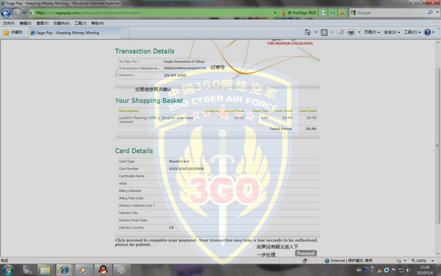Click the Home icon in command bar
Screen dimensions: 441x276
coord(308,32)
